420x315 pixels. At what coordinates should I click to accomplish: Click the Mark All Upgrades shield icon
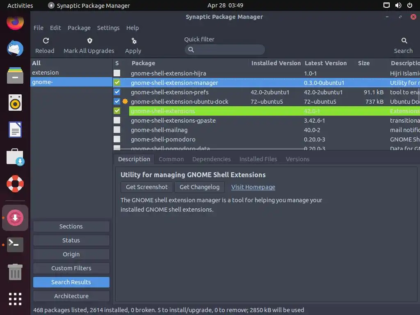click(x=89, y=41)
